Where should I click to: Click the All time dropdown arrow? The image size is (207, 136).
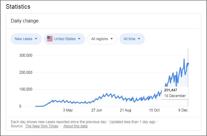139,39
